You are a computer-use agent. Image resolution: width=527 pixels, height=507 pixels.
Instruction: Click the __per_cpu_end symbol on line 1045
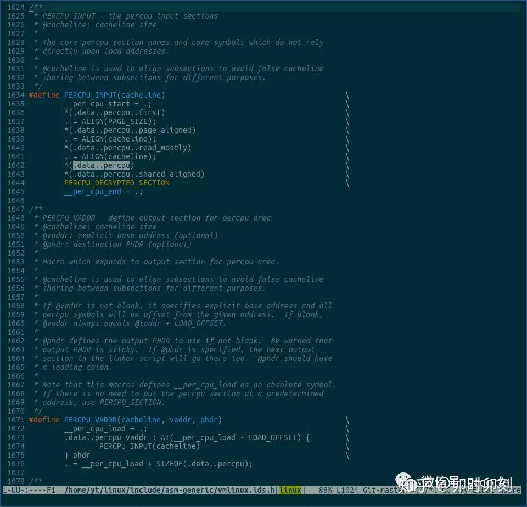tap(92, 191)
